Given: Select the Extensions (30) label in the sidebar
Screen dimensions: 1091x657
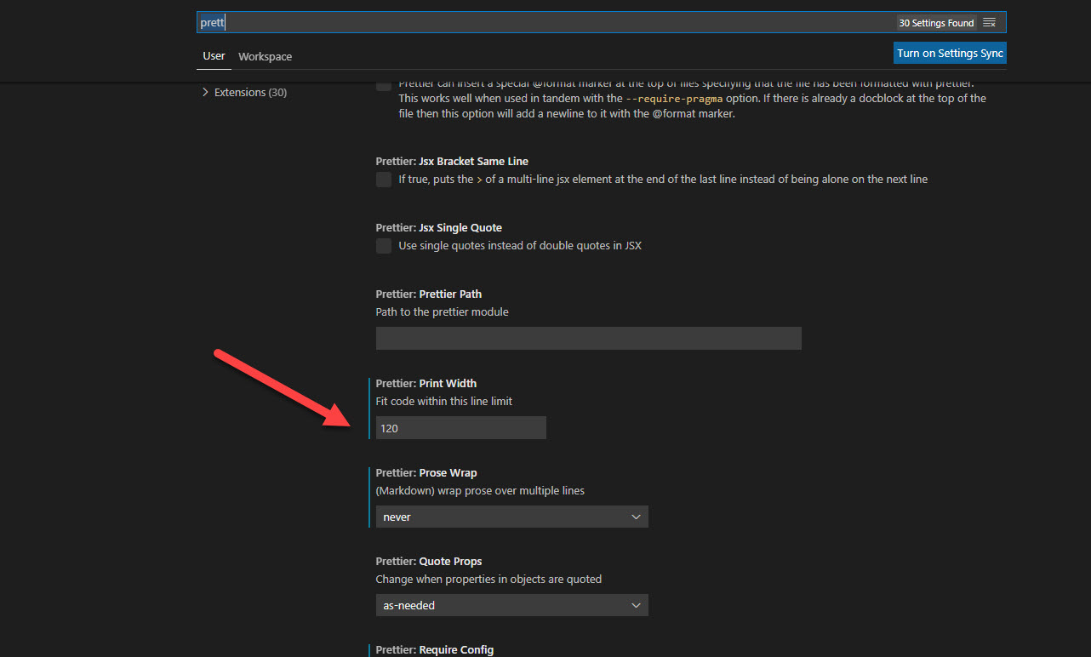Looking at the screenshot, I should point(250,92).
